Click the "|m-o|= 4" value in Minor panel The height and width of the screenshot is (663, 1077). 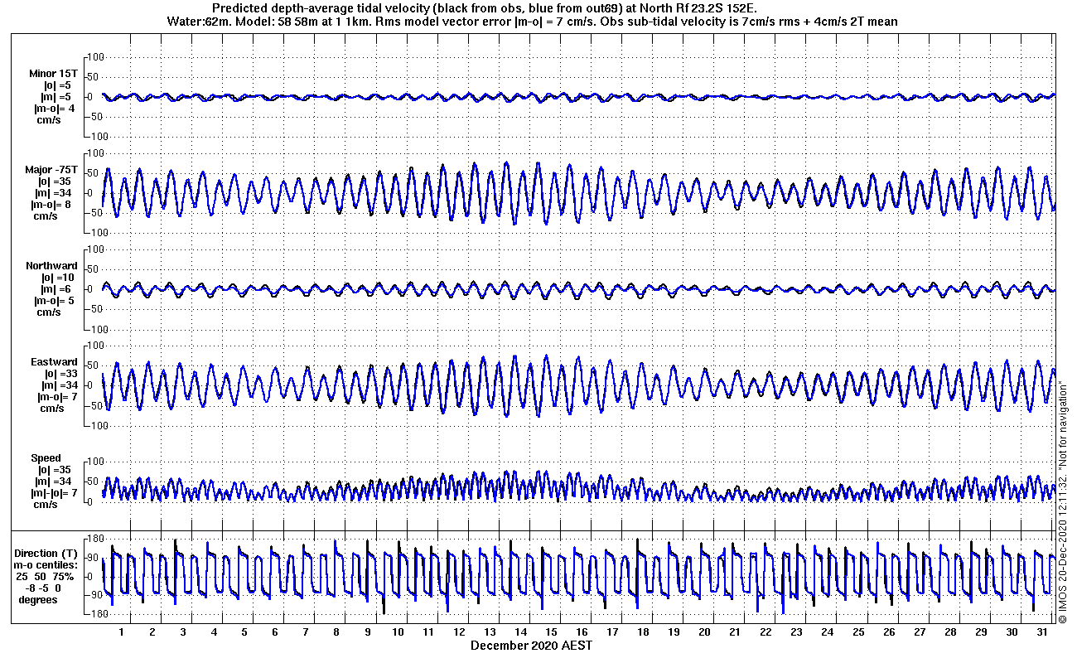(x=55, y=109)
